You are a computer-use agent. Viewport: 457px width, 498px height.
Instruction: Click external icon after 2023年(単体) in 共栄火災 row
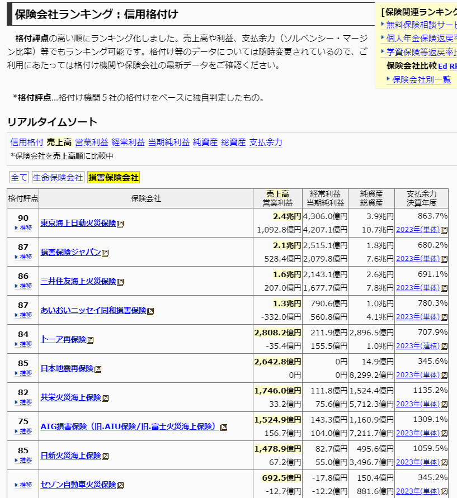[444, 404]
